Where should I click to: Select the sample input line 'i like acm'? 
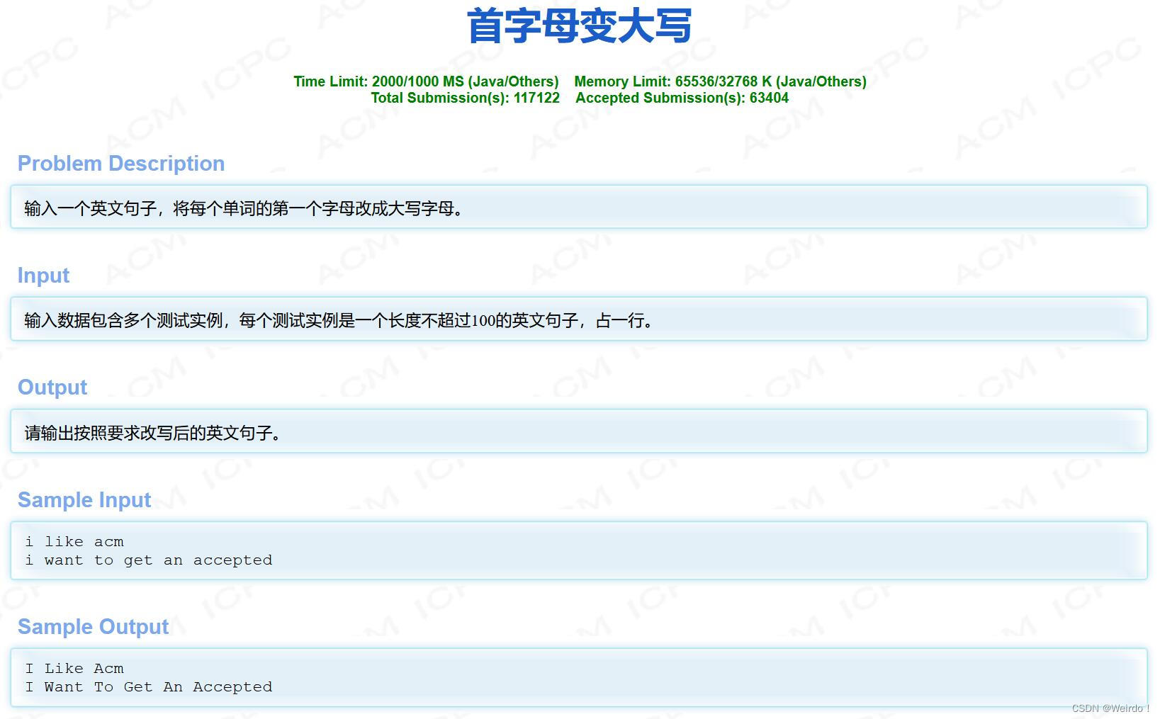[x=74, y=541]
